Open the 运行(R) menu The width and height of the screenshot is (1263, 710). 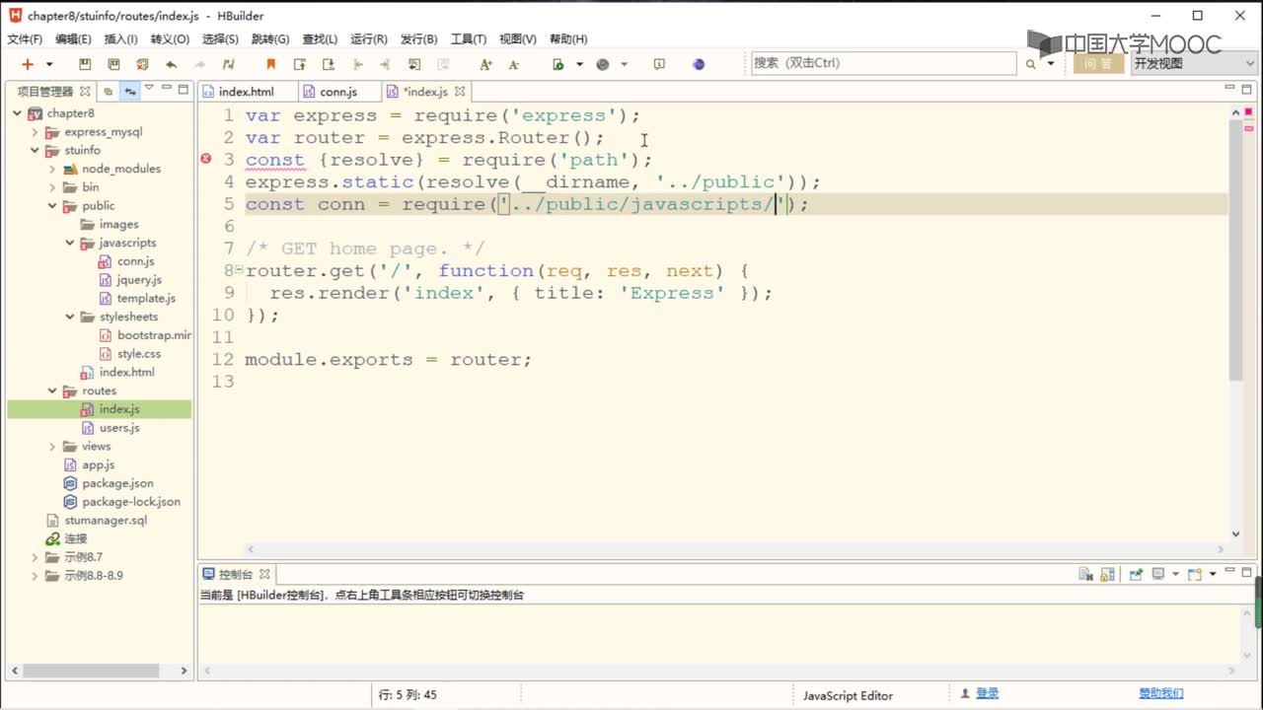369,39
